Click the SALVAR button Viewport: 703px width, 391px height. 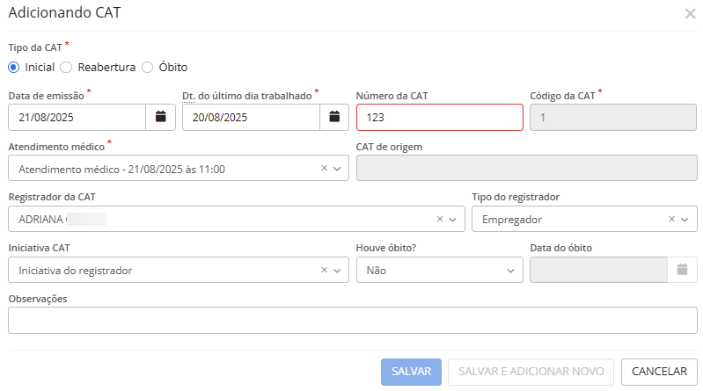tap(410, 372)
